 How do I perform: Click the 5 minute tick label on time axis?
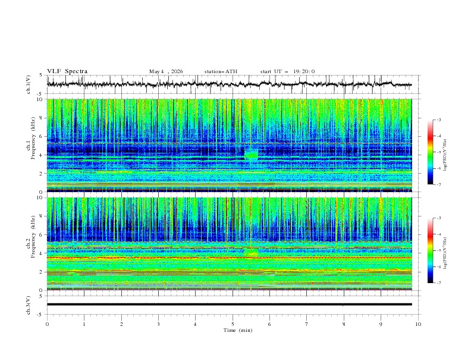pos(233,324)
